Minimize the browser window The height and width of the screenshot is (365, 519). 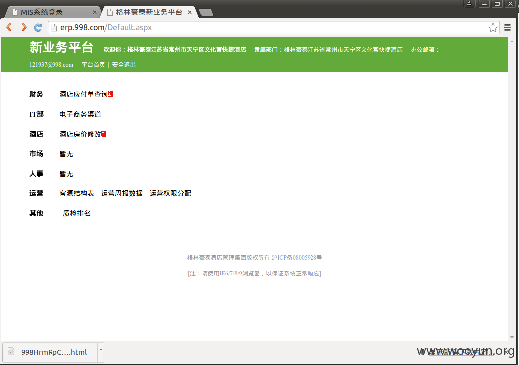pyautogui.click(x=484, y=4)
